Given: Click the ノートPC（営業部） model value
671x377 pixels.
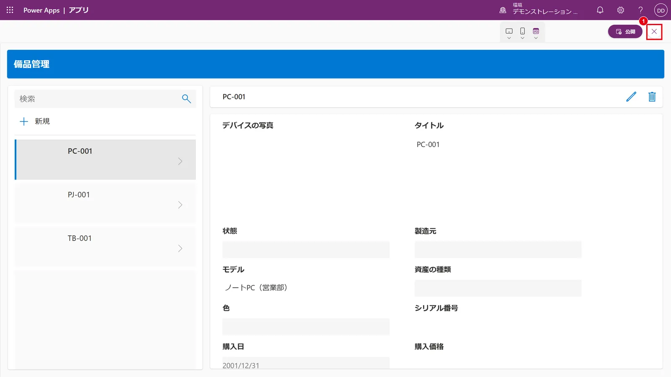Looking at the screenshot, I should [256, 287].
